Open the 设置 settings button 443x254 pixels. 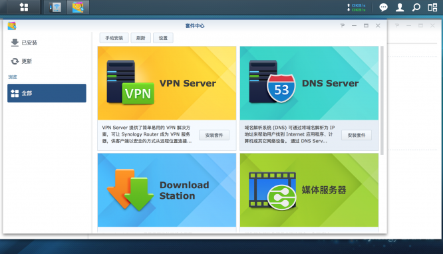(163, 38)
